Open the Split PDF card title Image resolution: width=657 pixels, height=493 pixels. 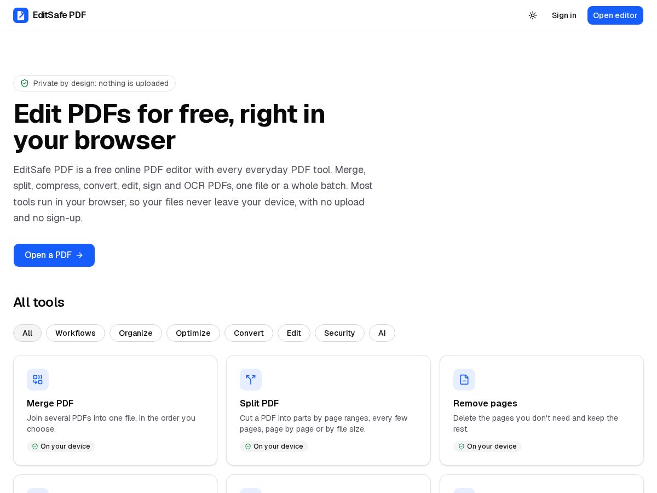point(260,404)
